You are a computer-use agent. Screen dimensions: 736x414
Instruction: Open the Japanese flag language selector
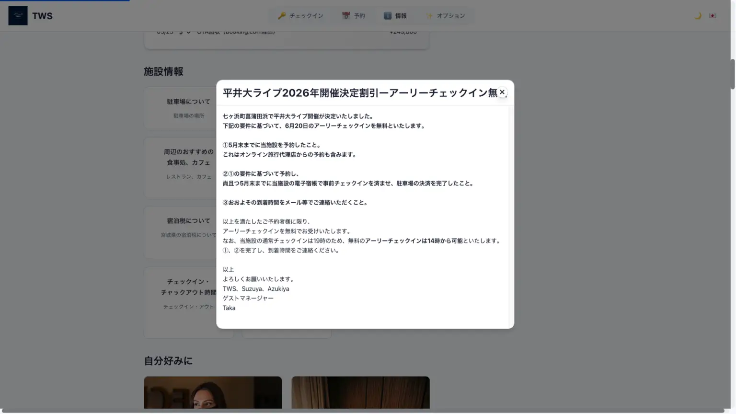tap(713, 16)
